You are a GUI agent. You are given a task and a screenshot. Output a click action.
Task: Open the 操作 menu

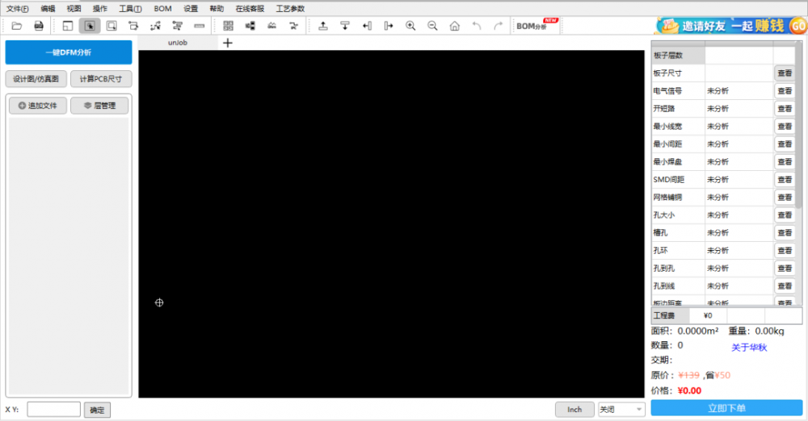[100, 9]
